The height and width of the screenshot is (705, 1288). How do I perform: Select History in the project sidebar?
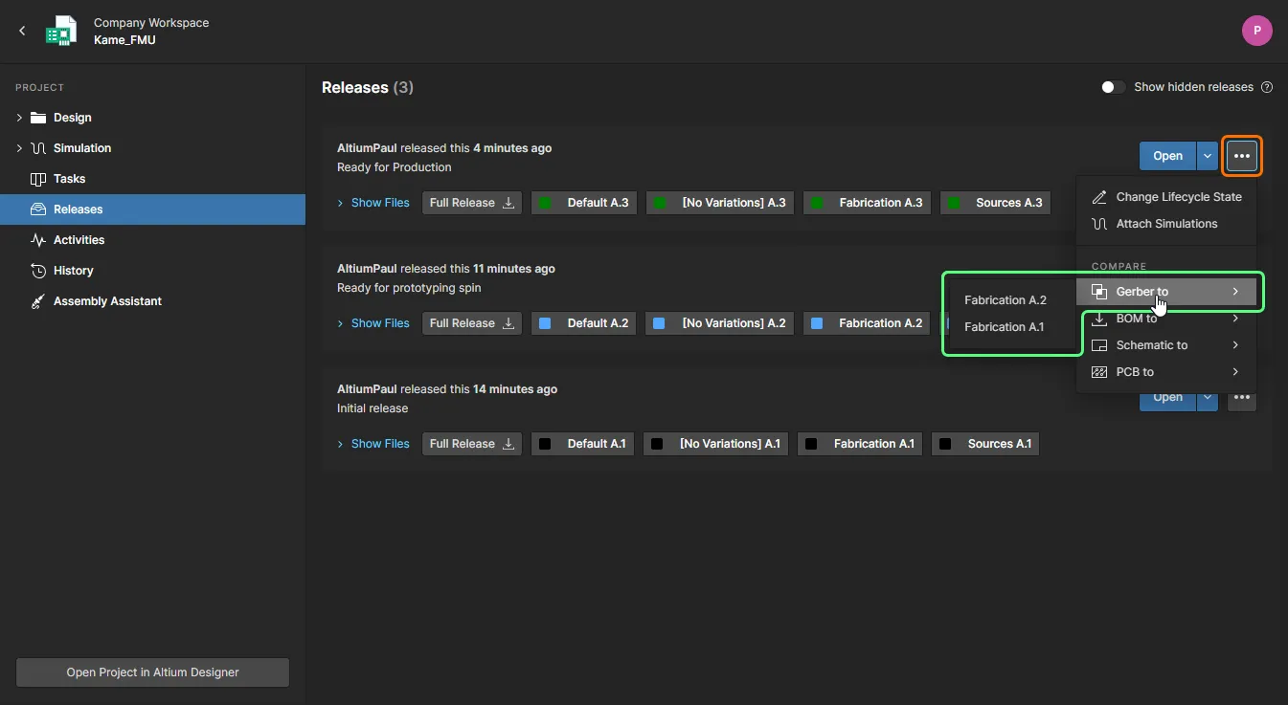pos(153,271)
